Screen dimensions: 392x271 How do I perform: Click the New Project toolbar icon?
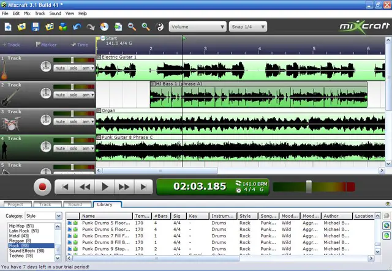tap(8, 26)
